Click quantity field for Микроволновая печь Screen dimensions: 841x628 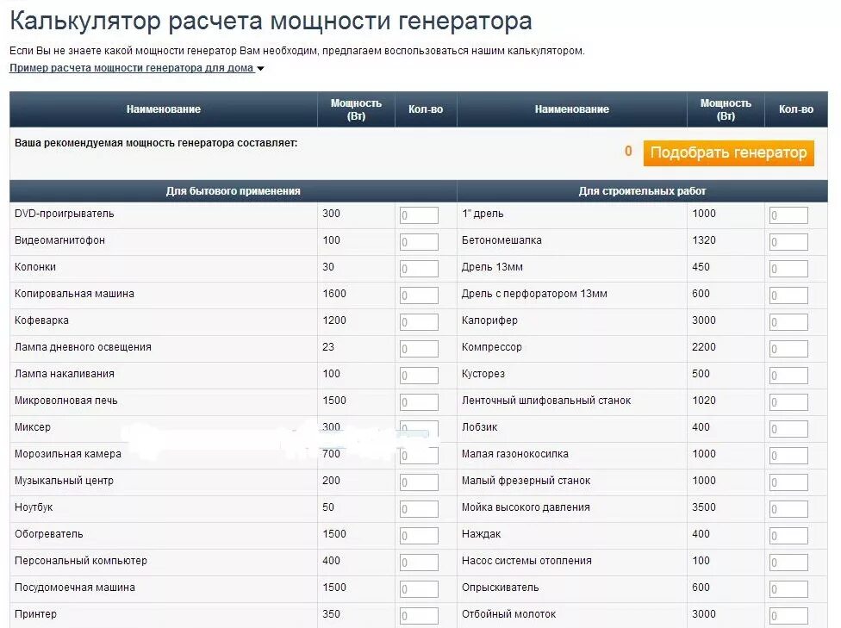(x=419, y=402)
